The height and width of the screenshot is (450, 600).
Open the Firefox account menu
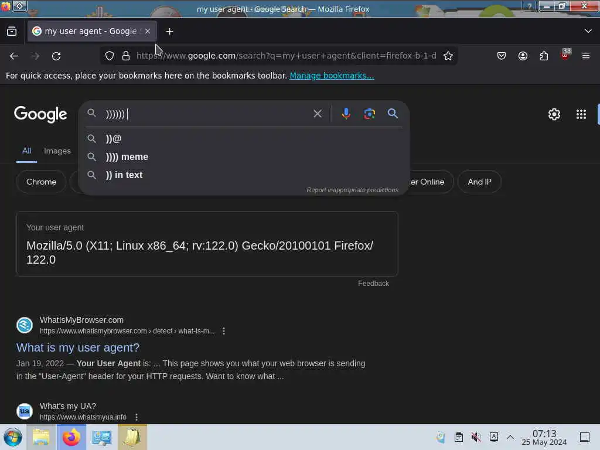[x=523, y=56]
